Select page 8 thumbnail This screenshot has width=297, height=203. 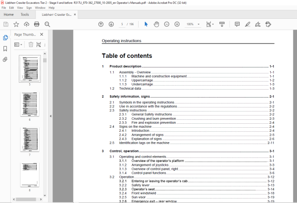(30, 175)
